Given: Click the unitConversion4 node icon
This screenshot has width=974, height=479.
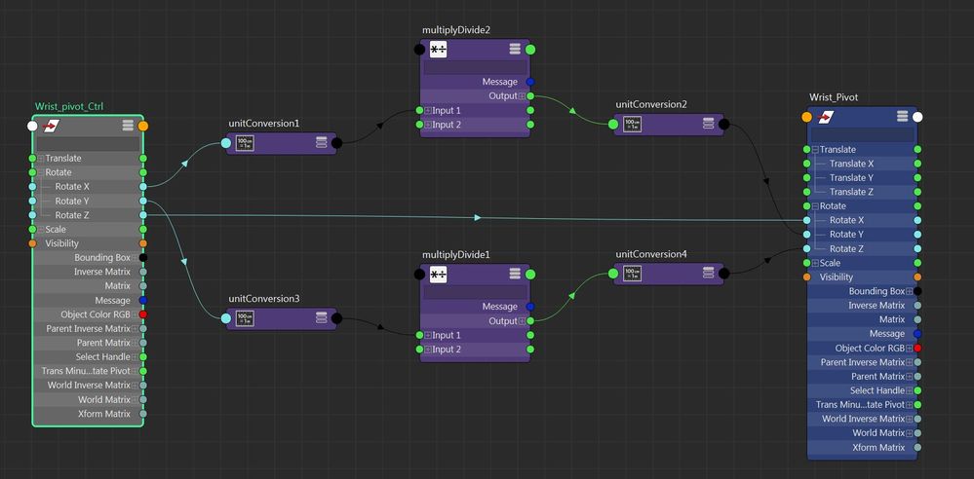Looking at the screenshot, I should click(633, 273).
